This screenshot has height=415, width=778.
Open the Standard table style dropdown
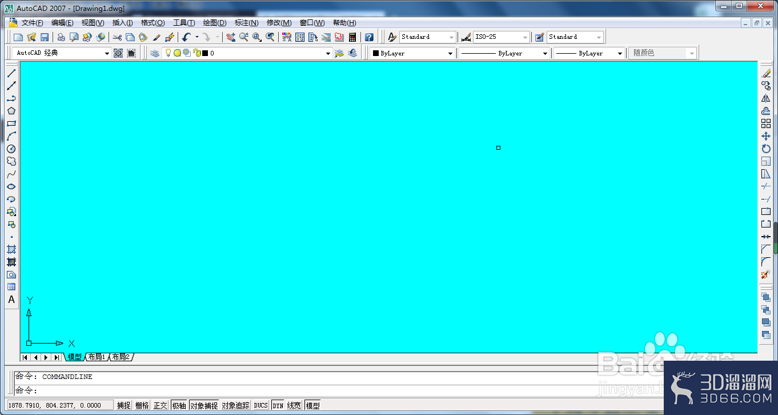point(599,37)
